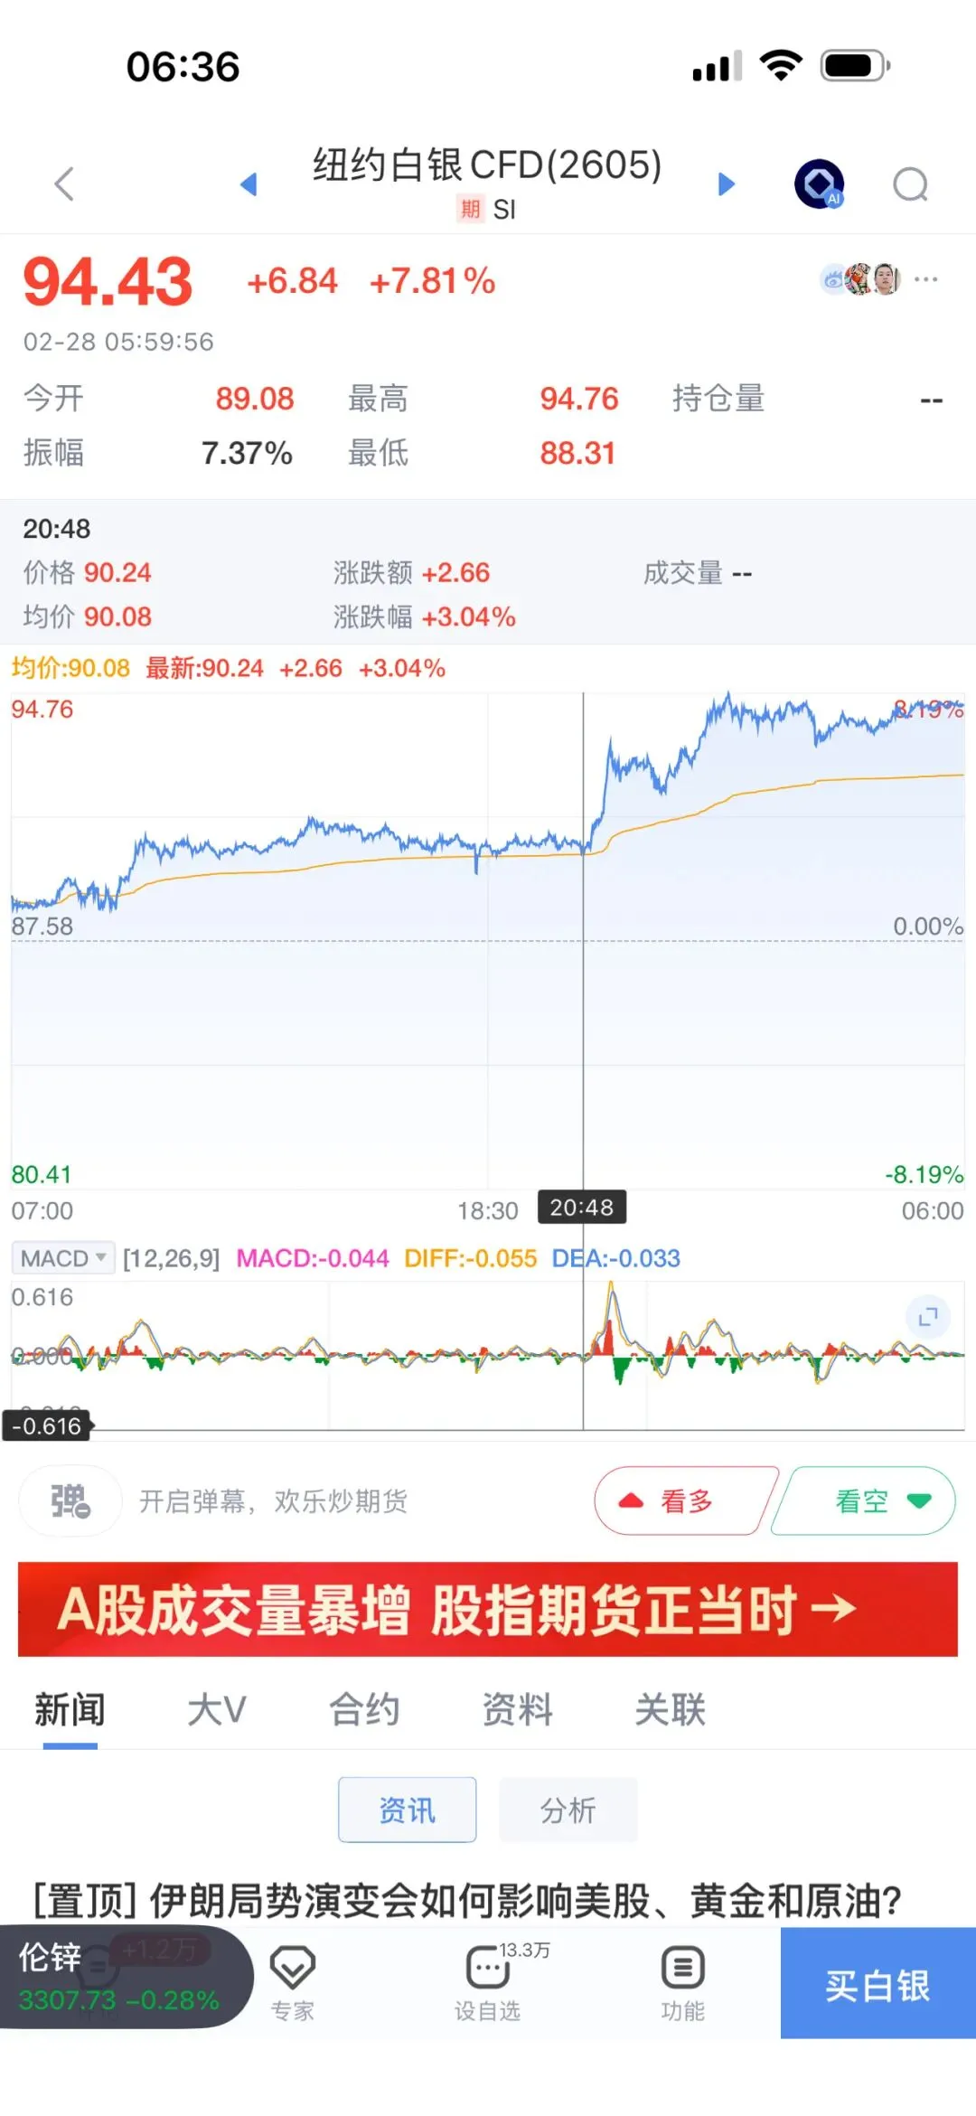Screen dimensions: 976x2116
Task: Switch to the 大V tab
Action: coord(217,1709)
